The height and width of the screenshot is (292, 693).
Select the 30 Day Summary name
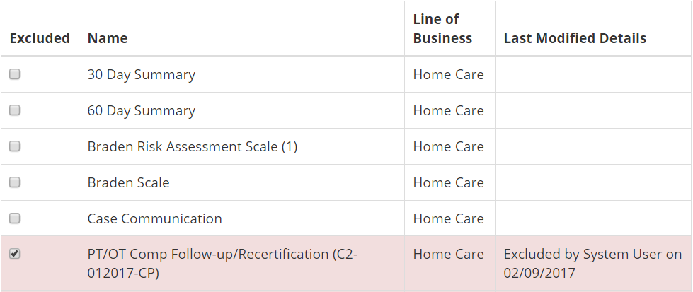(141, 74)
